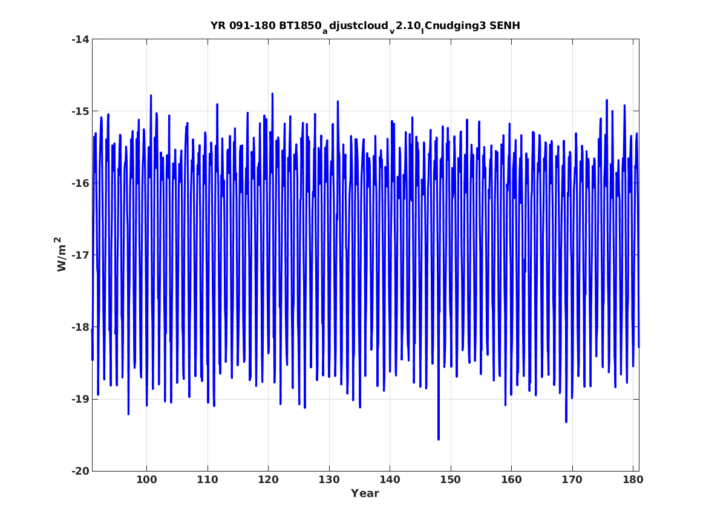Viewport: 706px width, 529px height.
Task: Click the Y-axis label W/m²
Action: tap(61, 254)
